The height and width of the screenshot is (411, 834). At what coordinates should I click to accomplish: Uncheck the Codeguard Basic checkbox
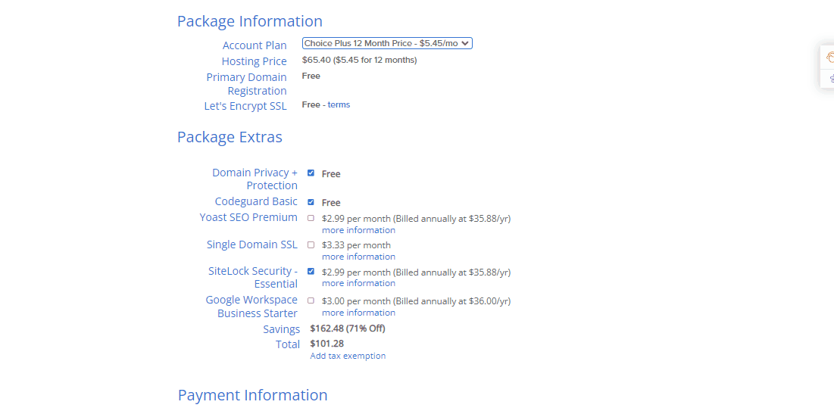click(311, 202)
